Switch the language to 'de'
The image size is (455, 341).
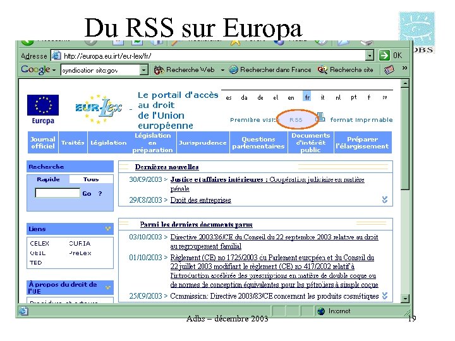[260, 98]
